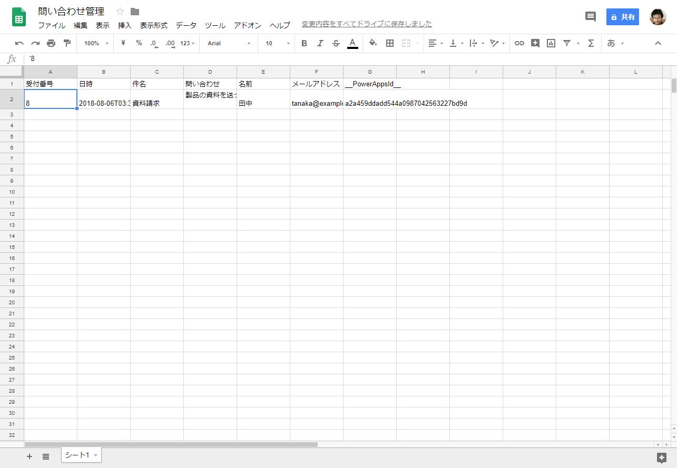This screenshot has width=677, height=468.
Task: Click the vertical scrollbar thumb
Action: (674, 85)
